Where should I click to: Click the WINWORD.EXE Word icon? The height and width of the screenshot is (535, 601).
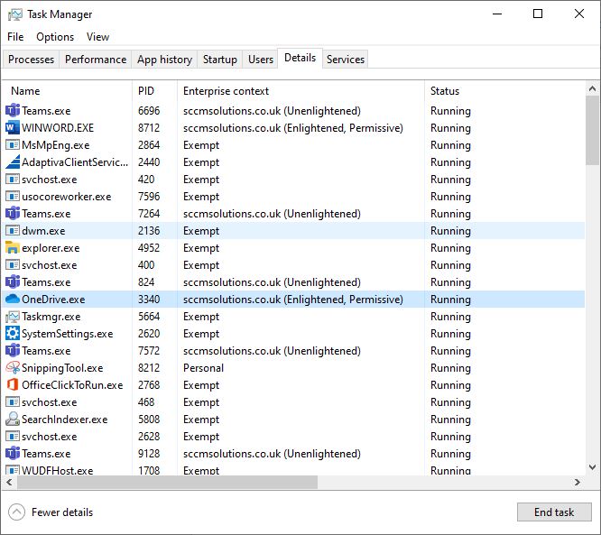(13, 128)
